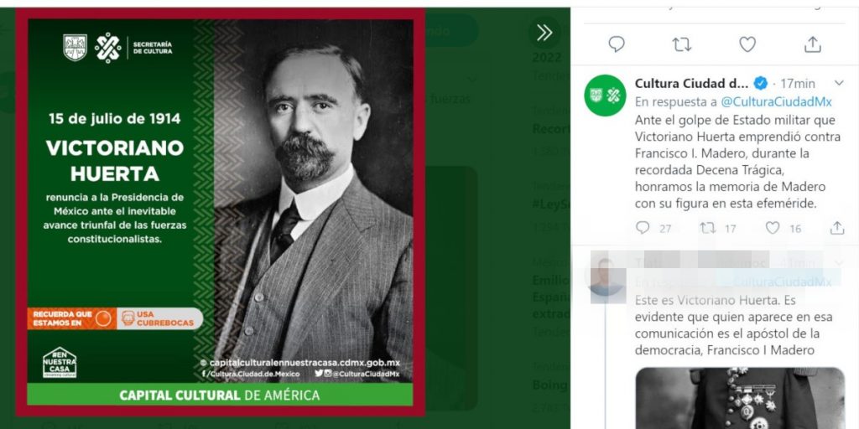Open Cultura Ciudad profile avatar

[605, 96]
